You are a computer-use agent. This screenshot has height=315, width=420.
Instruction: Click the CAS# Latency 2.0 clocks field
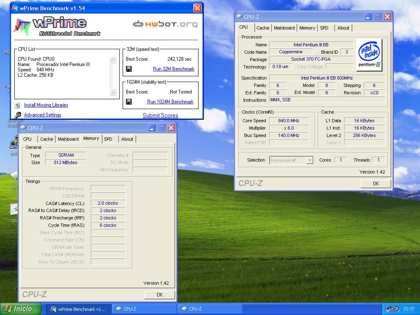coord(108,203)
